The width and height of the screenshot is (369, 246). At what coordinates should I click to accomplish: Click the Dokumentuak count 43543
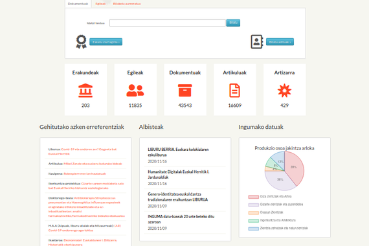pyautogui.click(x=185, y=106)
